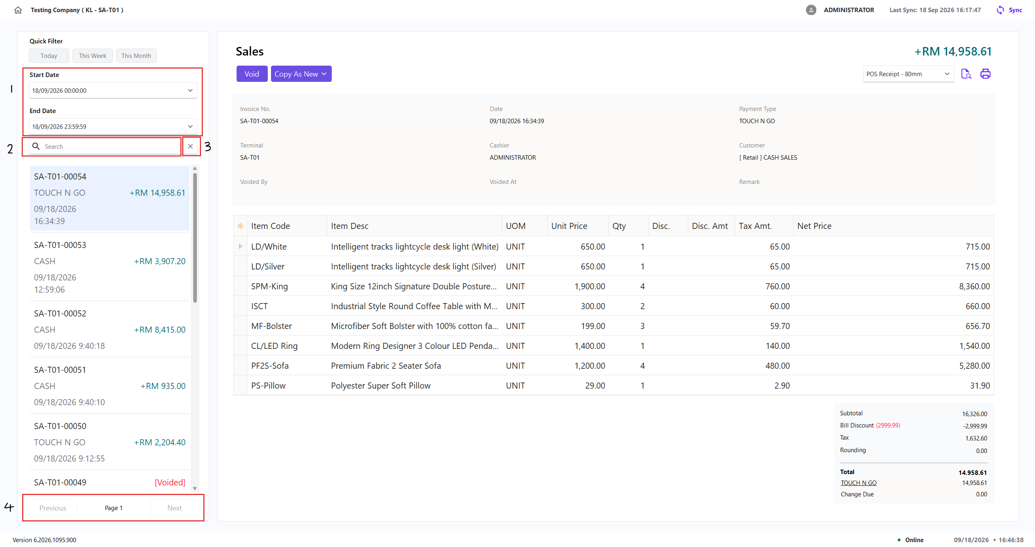The image size is (1035, 547).
Task: Print the receipt with the printer icon
Action: click(x=985, y=74)
